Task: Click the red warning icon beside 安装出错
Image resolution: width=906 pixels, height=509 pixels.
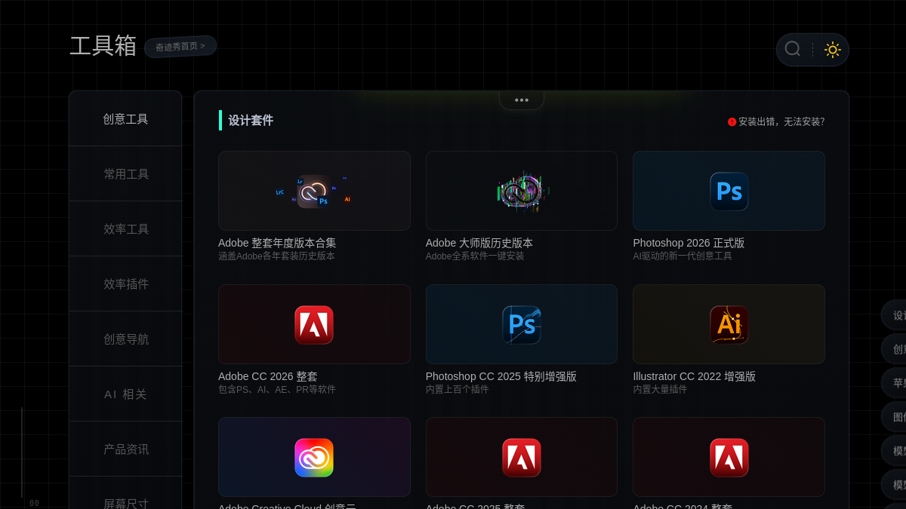Action: 732,121
